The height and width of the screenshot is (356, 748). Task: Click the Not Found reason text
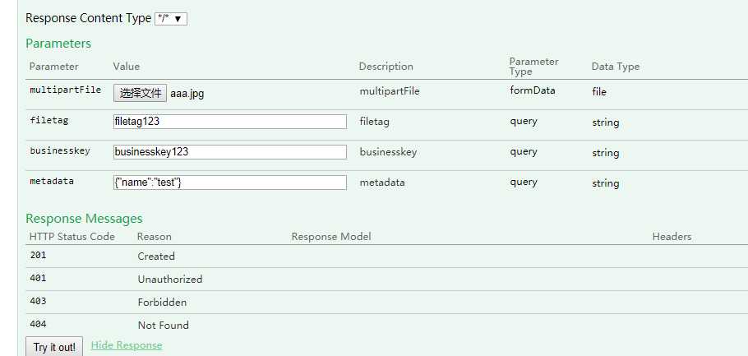coord(163,325)
